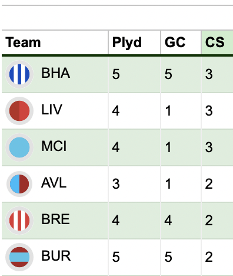Open the LIV team name link

click(x=52, y=110)
